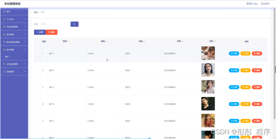The image size is (276, 139).
Task: Click the icon beside 车位信息管理
Action: tap(4, 27)
